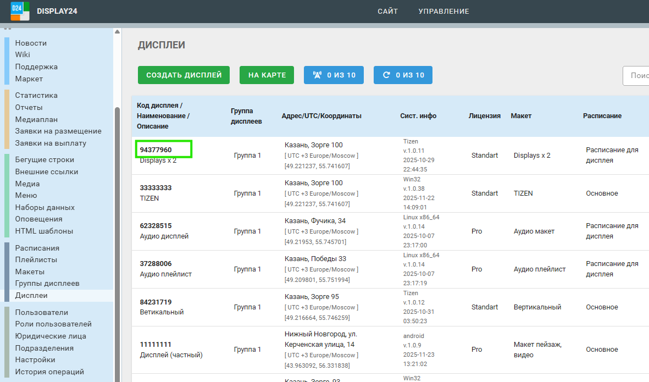
Task: Open the САЙТ top menu
Action: (x=387, y=12)
